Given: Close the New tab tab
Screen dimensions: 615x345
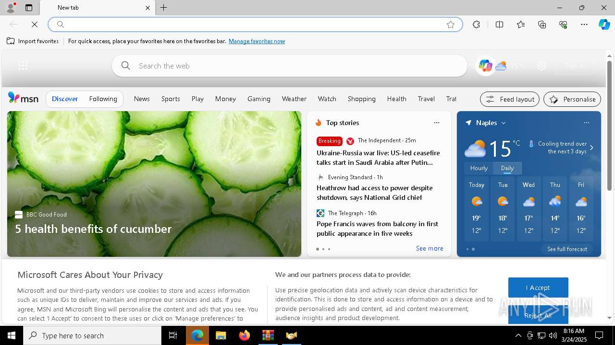Looking at the screenshot, I should (x=148, y=8).
